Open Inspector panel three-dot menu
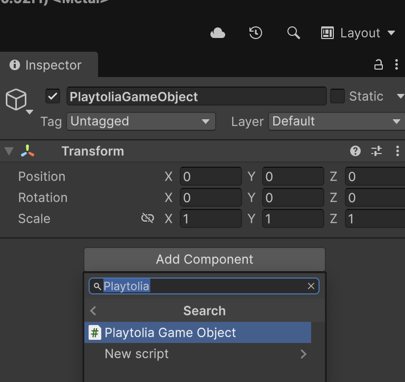405x382 pixels. click(x=397, y=64)
